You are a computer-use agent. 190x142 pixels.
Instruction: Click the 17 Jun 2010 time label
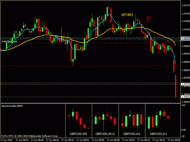[x=6, y=140]
